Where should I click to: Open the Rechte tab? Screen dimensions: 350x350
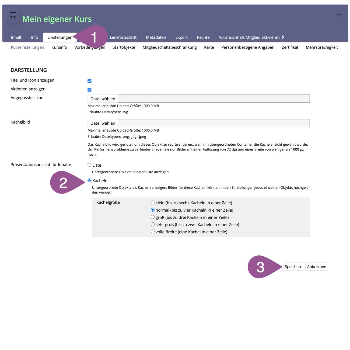tap(203, 37)
